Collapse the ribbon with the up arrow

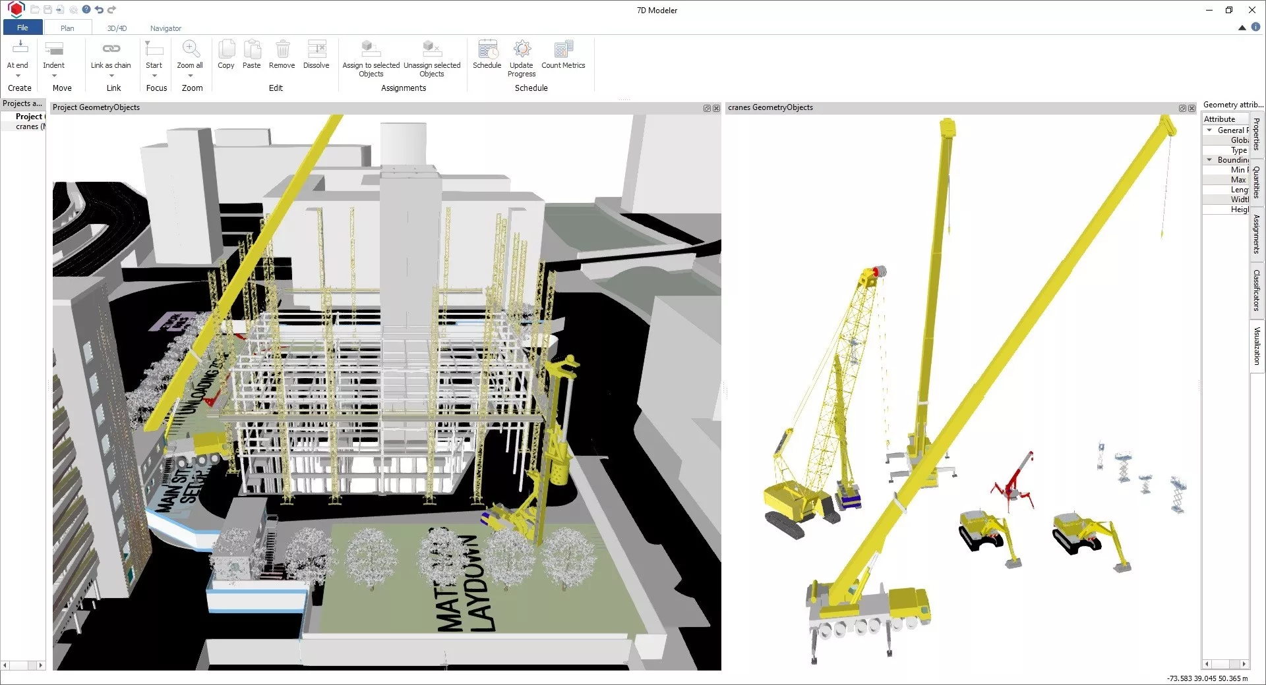pyautogui.click(x=1242, y=28)
